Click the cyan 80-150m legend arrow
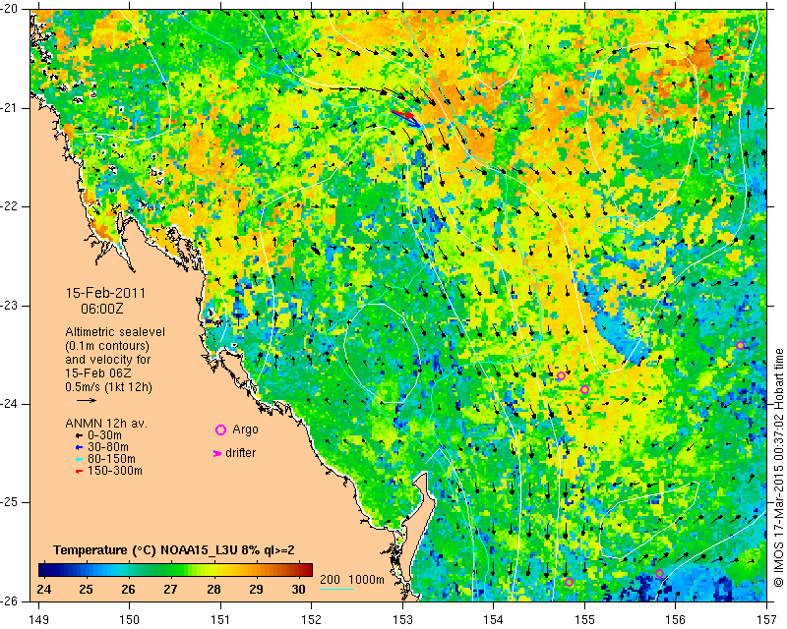Screen dimensions: 787x629 (79, 459)
